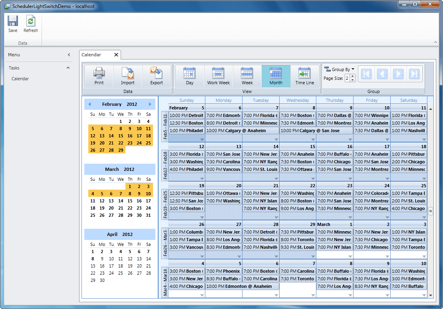Collapse the Tasks group
This screenshot has width=443, height=309.
point(68,68)
